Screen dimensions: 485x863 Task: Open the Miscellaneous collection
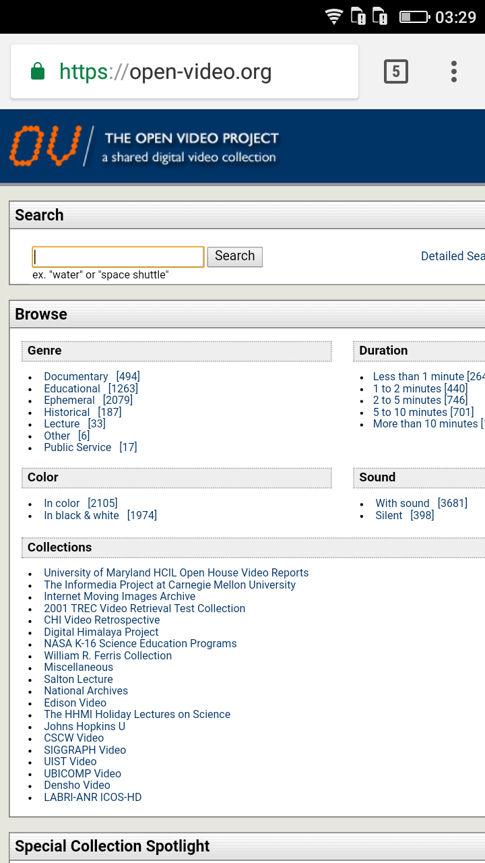(x=79, y=667)
